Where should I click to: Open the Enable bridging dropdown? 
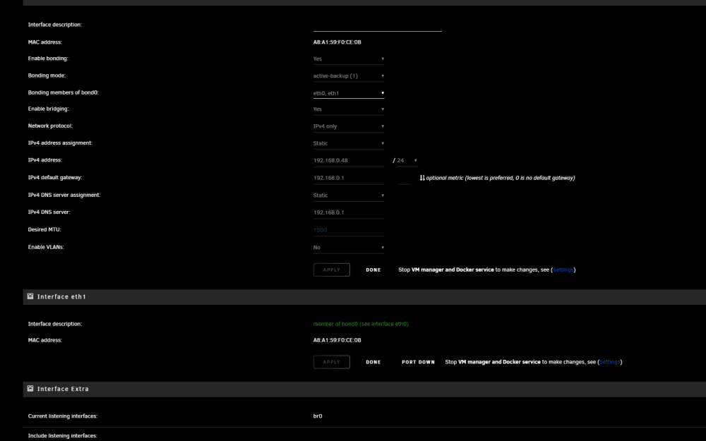[349, 109]
